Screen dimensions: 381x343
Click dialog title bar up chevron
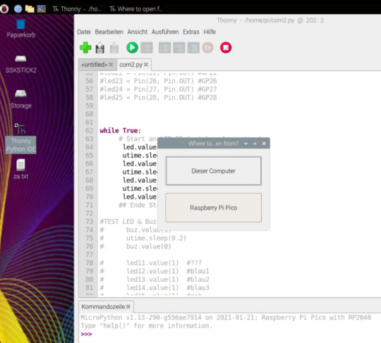point(255,144)
